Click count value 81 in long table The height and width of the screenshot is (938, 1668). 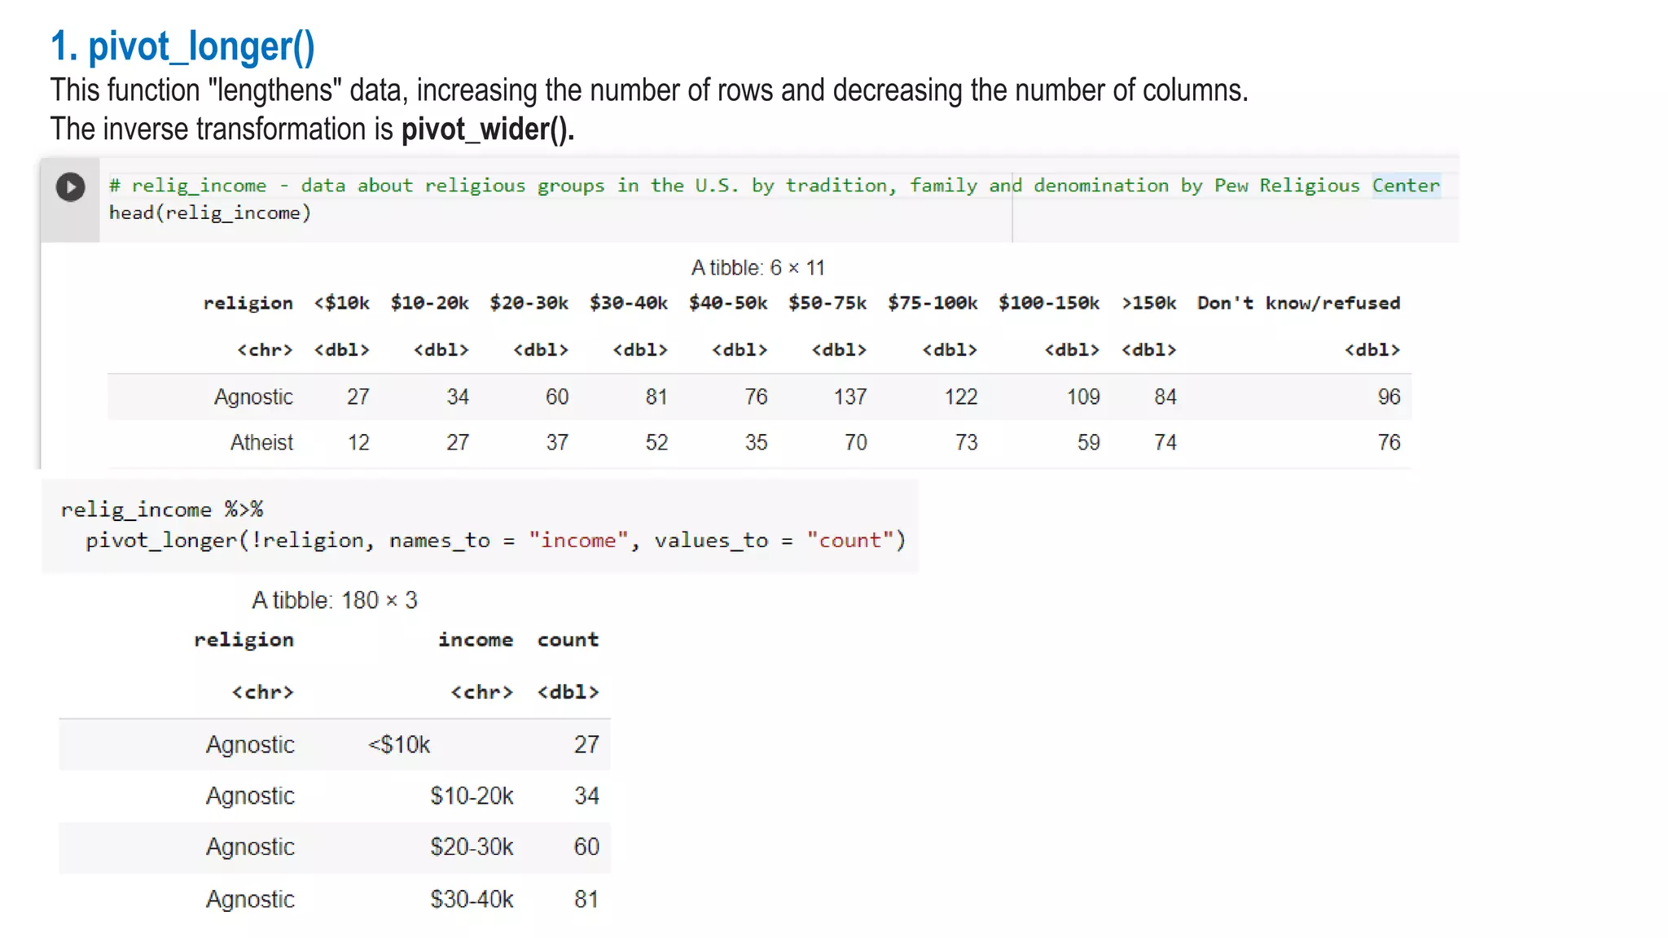pyautogui.click(x=586, y=900)
